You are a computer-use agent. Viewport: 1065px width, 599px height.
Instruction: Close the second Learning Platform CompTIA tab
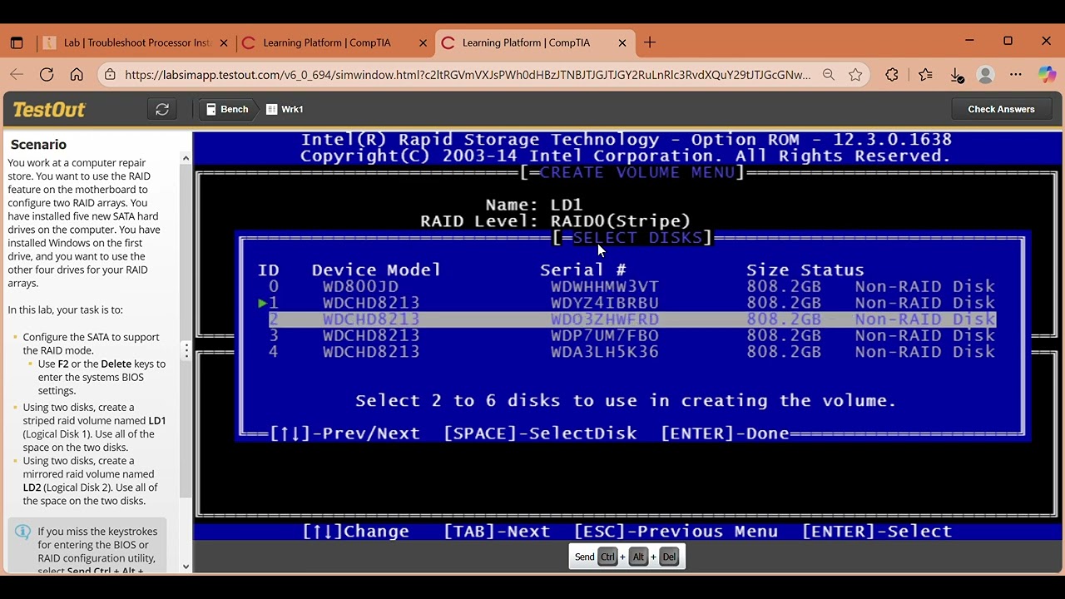pyautogui.click(x=423, y=42)
